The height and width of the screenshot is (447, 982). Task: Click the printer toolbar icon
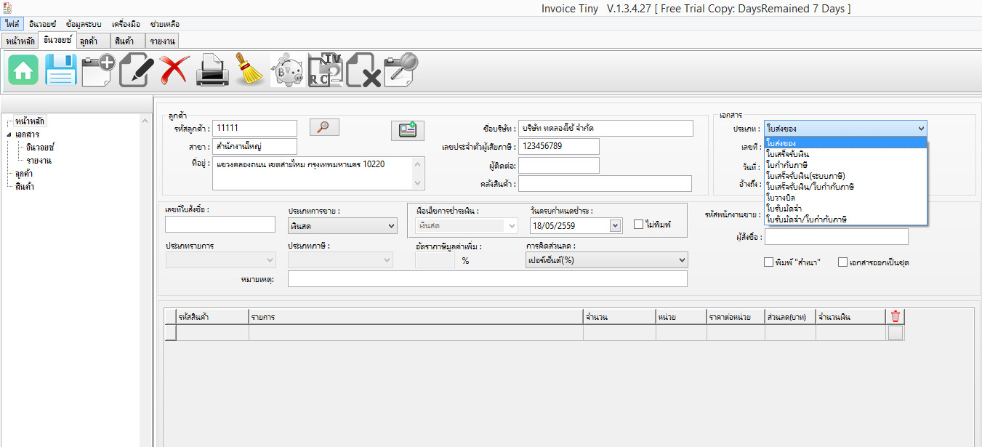click(212, 71)
